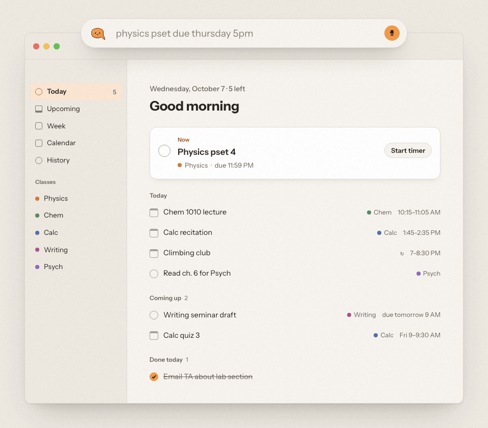Click the Calc tag on Calc quiz 3
The image size is (488, 428).
(383, 335)
